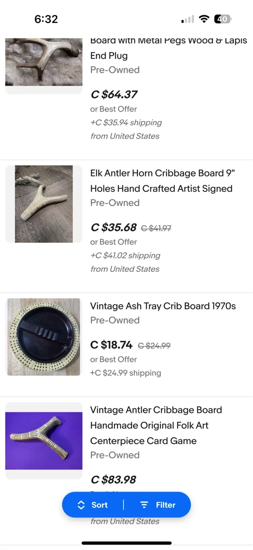Open the Elk Antler Horn Cribbage Board listing
The width and height of the screenshot is (253, 550).
pos(161,181)
